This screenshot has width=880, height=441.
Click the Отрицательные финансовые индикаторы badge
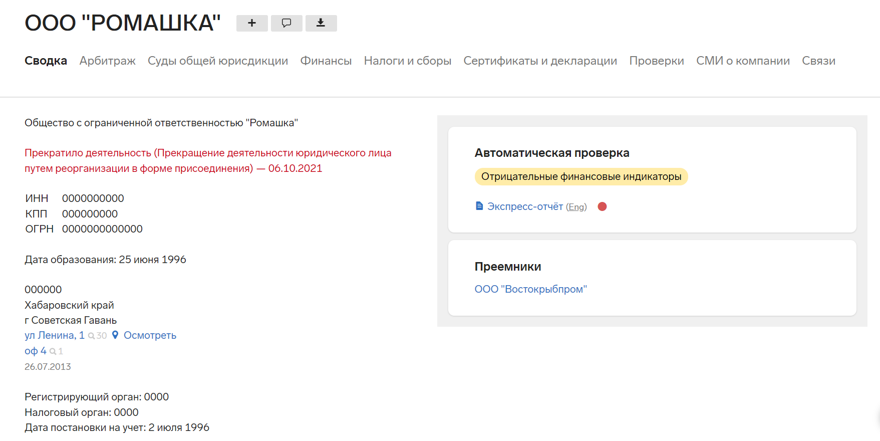[581, 176]
